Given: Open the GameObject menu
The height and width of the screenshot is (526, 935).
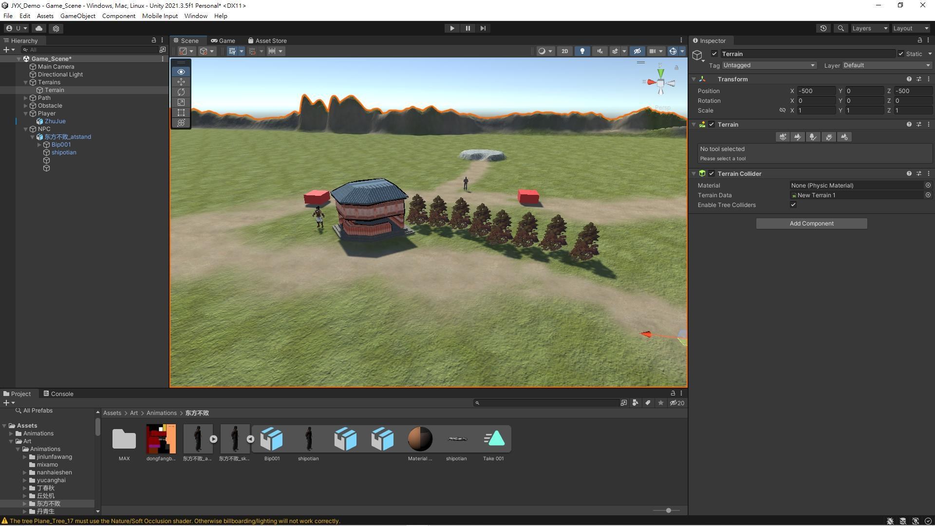Looking at the screenshot, I should tap(77, 16).
